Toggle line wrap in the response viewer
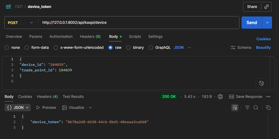279x139 pixels. [x=235, y=108]
